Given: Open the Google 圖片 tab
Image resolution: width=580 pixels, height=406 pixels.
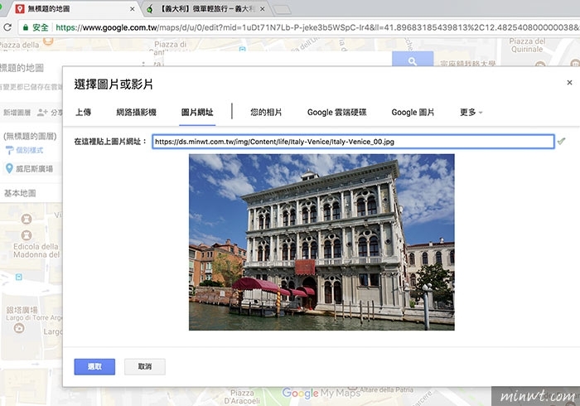Looking at the screenshot, I should 413,112.
